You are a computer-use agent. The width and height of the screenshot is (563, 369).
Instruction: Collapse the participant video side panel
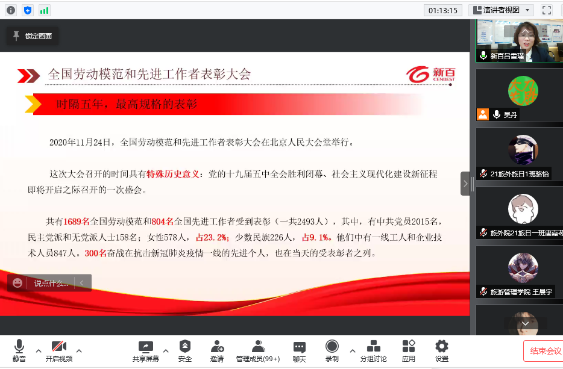pyautogui.click(x=465, y=184)
